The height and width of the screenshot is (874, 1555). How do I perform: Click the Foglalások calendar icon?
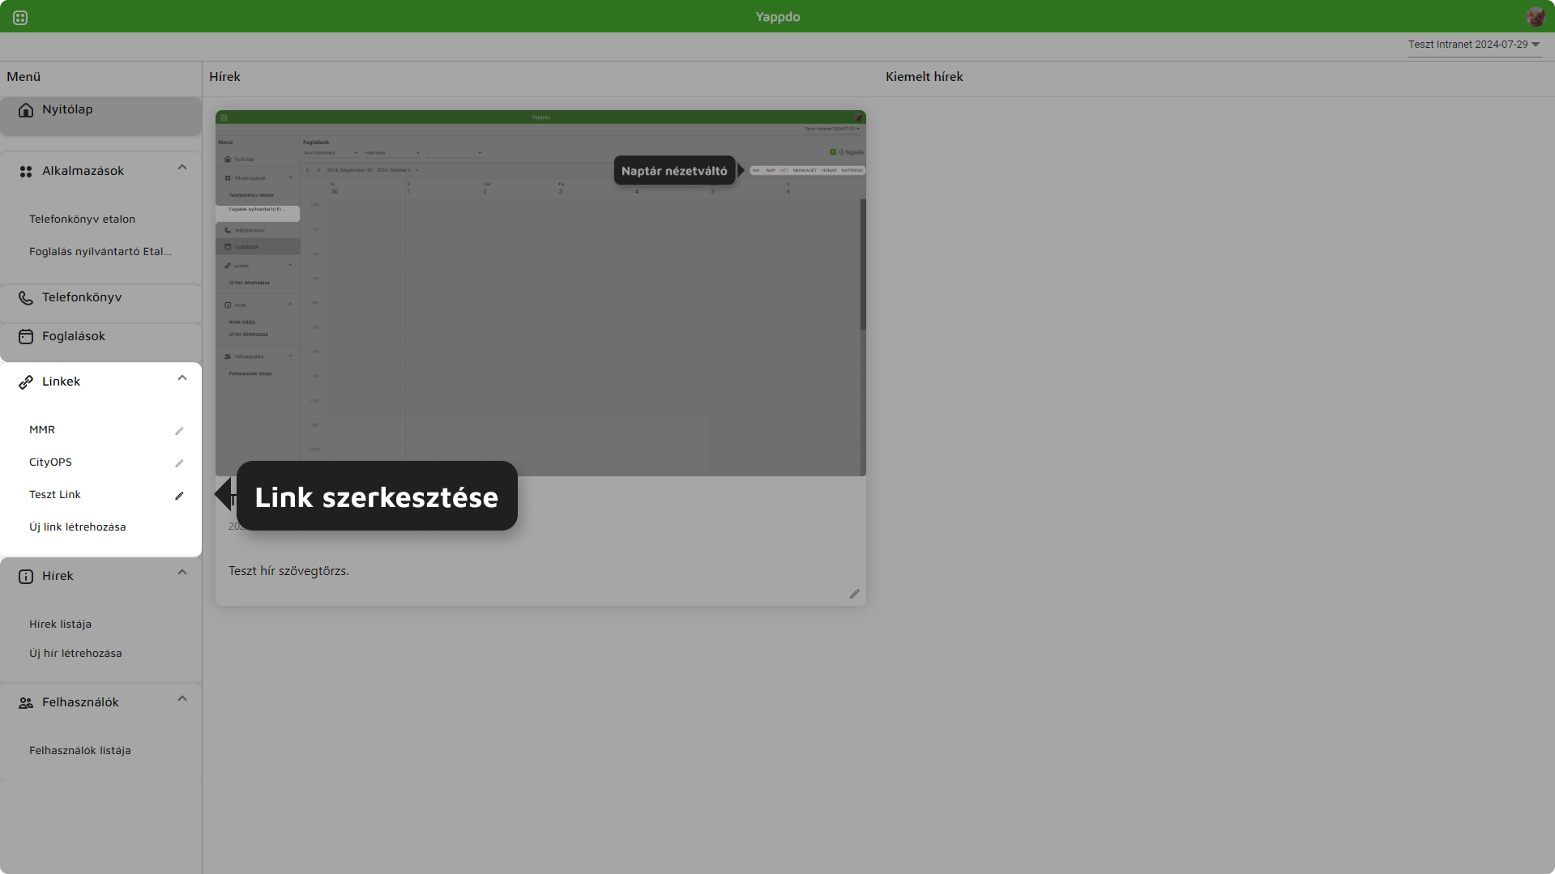tap(26, 337)
